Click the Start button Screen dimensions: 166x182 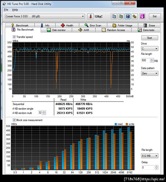[150, 38]
